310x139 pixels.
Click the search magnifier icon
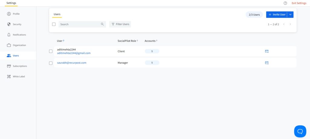click(102, 24)
